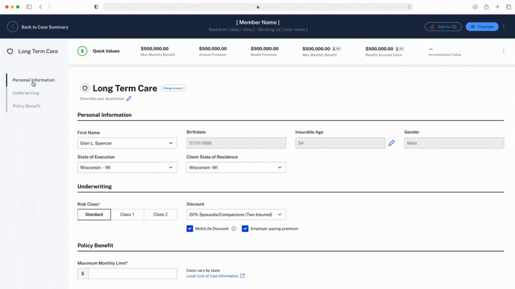Open the State of Execution dropdown
This screenshot has height=289, width=515.
coord(127,167)
